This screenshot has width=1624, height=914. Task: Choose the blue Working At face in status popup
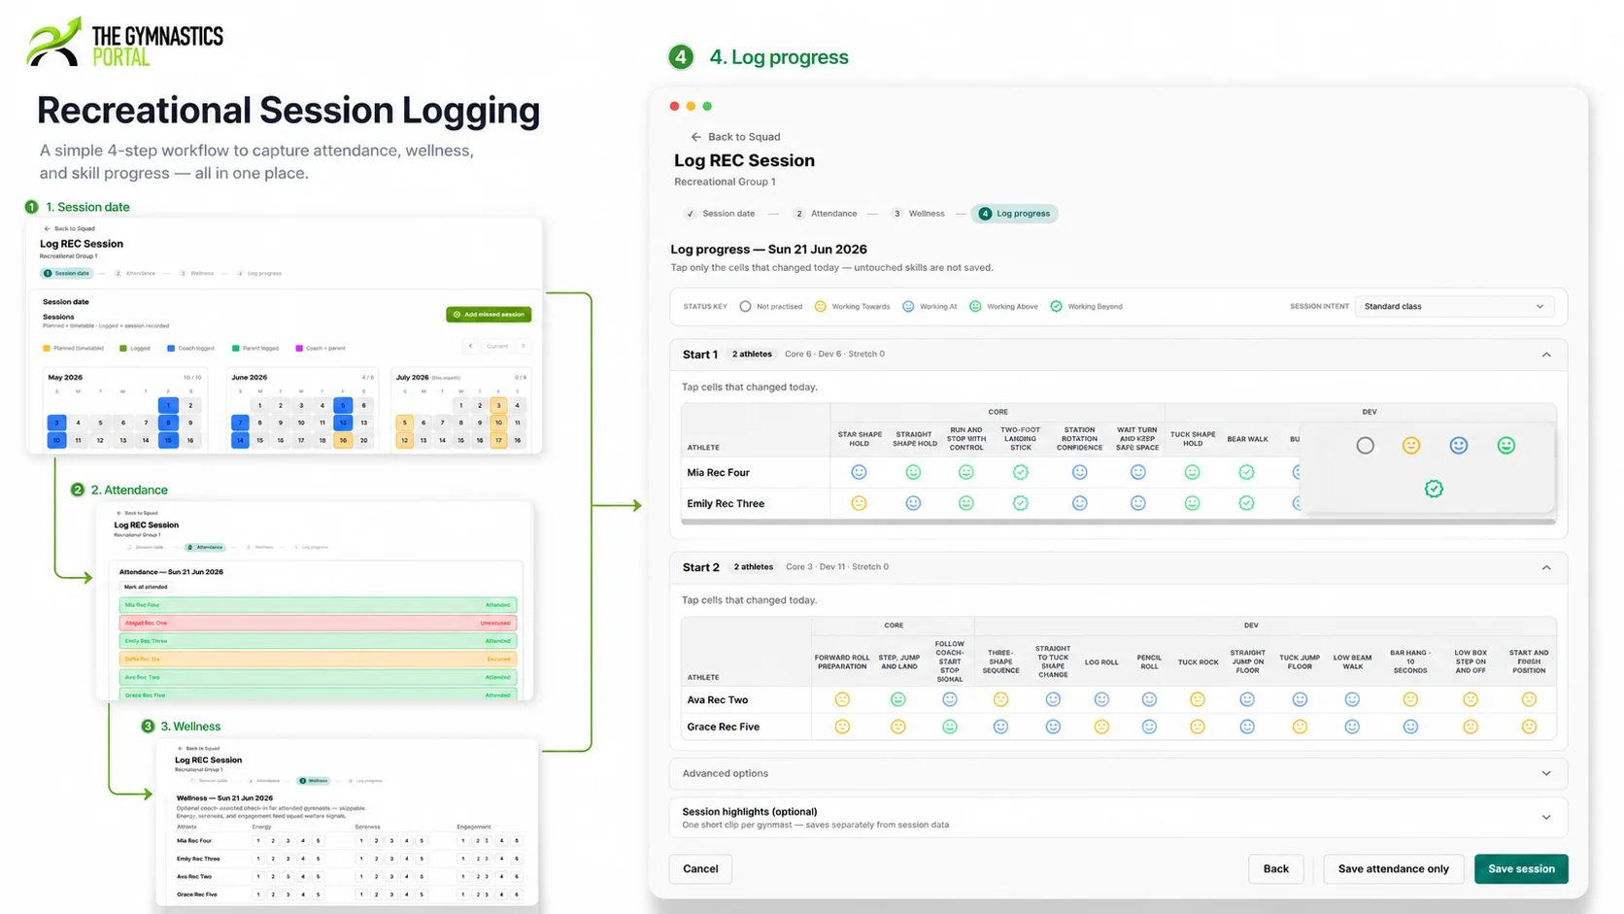point(1459,446)
